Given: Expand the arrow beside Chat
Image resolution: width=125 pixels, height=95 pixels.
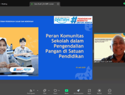Looking at the screenshot, I should point(49,91).
